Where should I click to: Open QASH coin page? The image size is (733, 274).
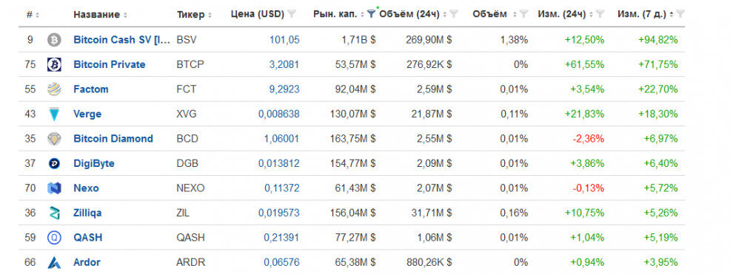(x=88, y=238)
